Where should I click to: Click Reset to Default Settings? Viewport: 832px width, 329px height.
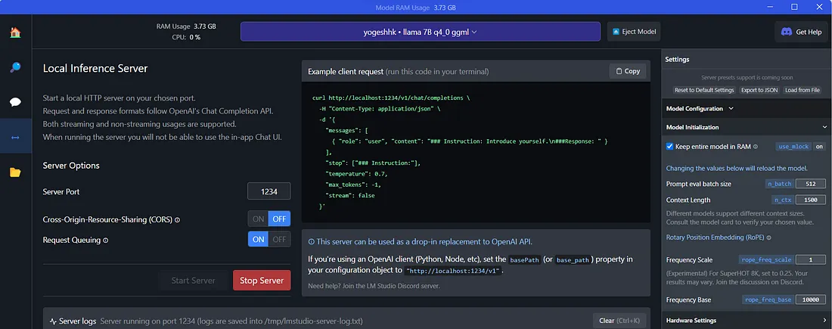point(705,90)
